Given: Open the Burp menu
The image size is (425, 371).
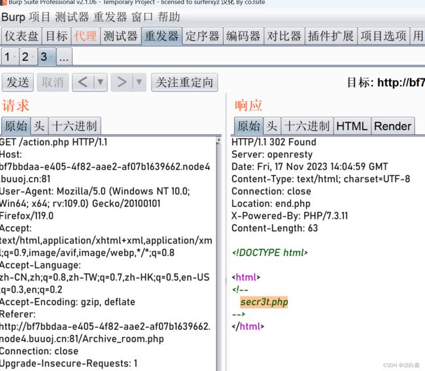Looking at the screenshot, I should pos(13,17).
